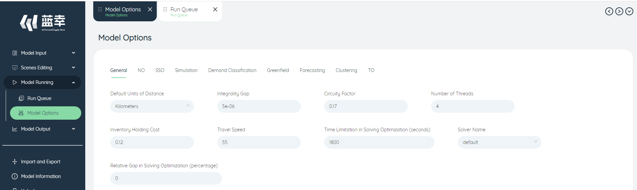Image resolution: width=637 pixels, height=190 pixels.
Task: Select the NO options tab
Action: tap(141, 70)
